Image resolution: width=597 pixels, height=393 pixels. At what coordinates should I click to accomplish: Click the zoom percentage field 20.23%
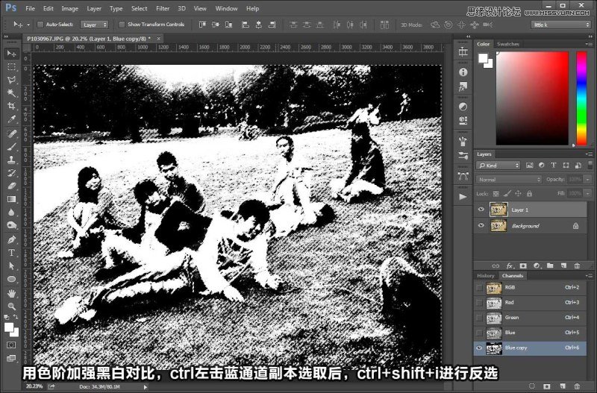pyautogui.click(x=34, y=386)
